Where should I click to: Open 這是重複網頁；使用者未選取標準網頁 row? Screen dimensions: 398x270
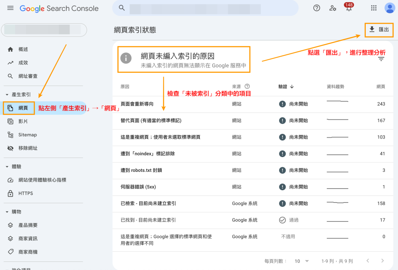[x=253, y=137]
